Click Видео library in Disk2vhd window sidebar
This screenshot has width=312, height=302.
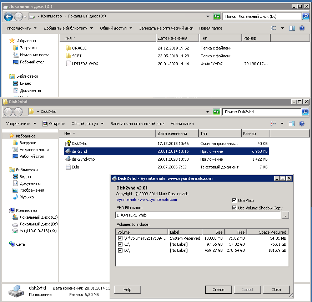tap(22, 177)
